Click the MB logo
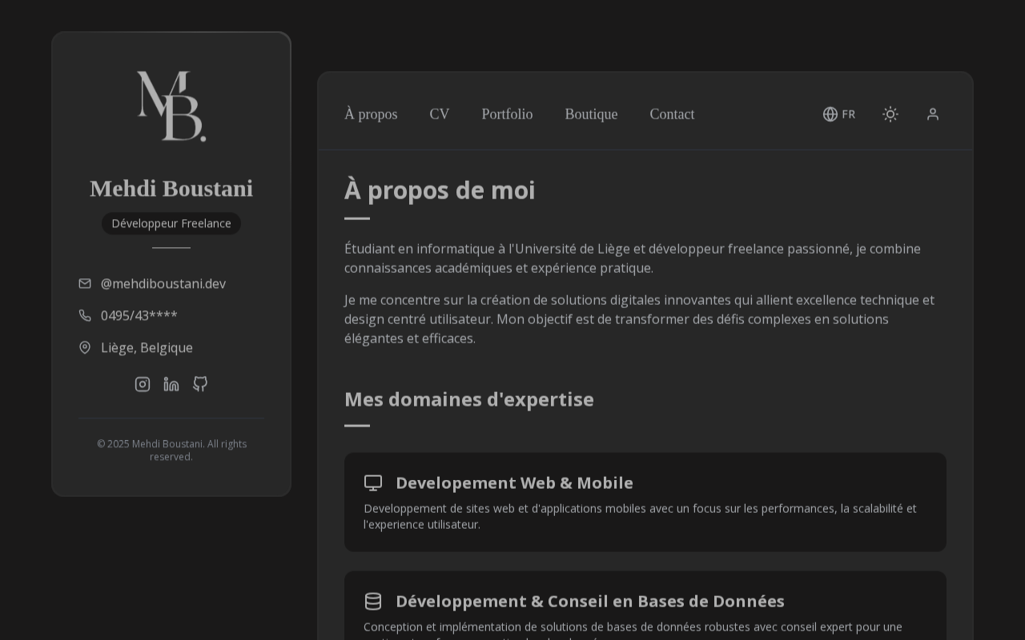This screenshot has height=640, width=1025. pyautogui.click(x=171, y=106)
